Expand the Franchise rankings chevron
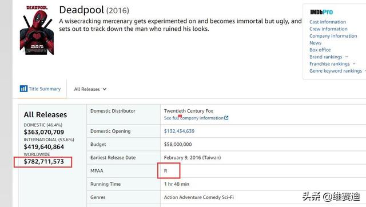The image size is (366, 207). point(354,63)
